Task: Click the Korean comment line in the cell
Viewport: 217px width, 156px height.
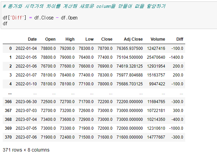Action: coord(84,6)
